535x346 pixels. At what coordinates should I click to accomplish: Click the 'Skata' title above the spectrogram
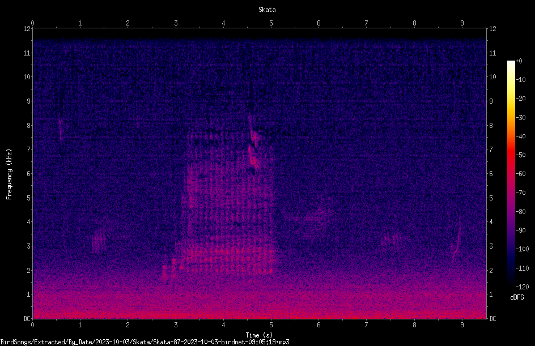click(267, 10)
